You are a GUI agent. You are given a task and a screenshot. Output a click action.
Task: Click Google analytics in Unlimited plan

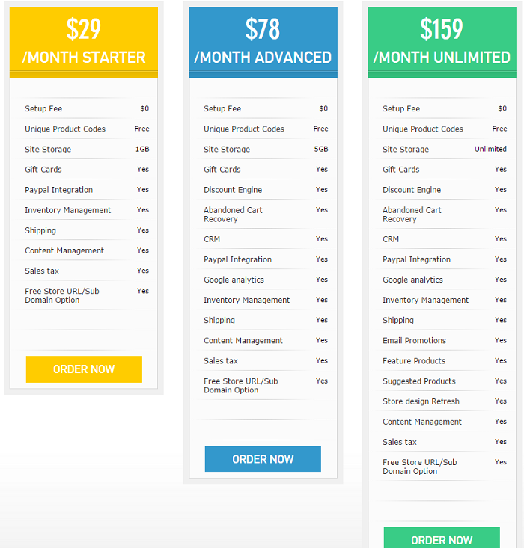point(412,280)
